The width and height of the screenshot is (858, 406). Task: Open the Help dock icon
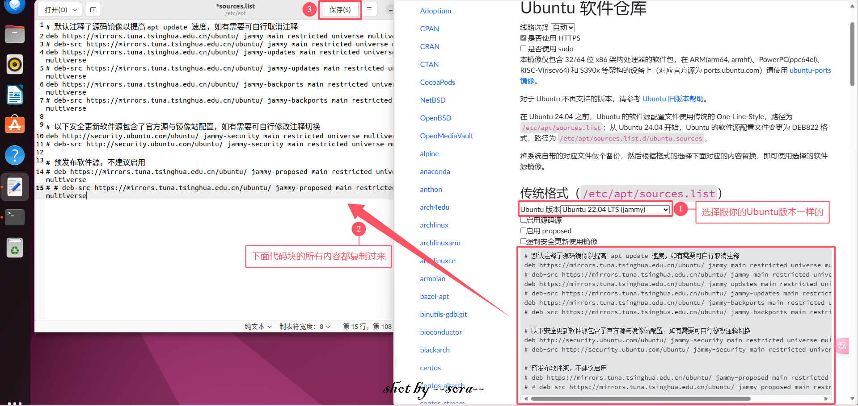pyautogui.click(x=15, y=155)
